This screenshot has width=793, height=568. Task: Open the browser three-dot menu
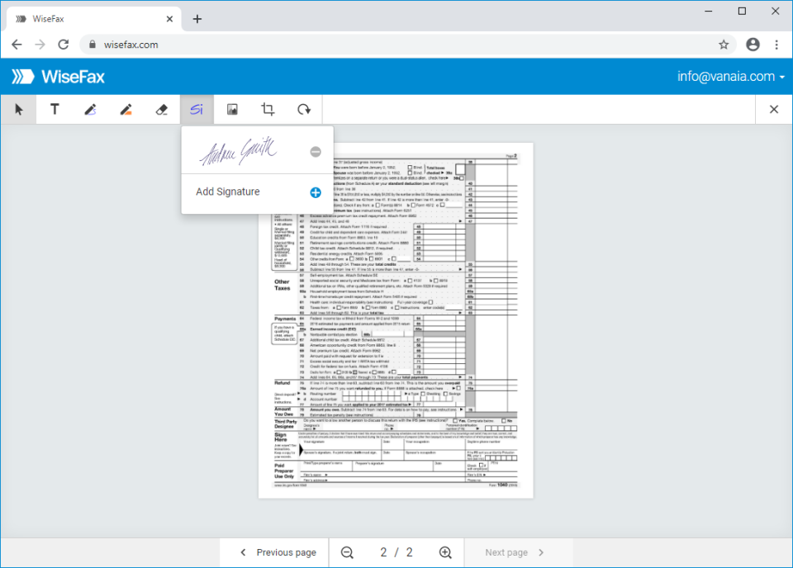(777, 45)
